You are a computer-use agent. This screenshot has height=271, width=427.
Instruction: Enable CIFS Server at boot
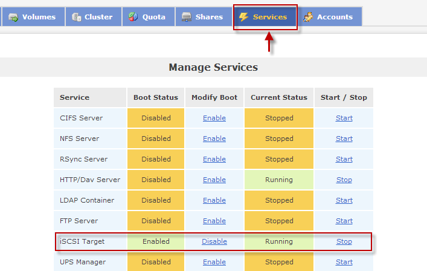[x=214, y=118]
